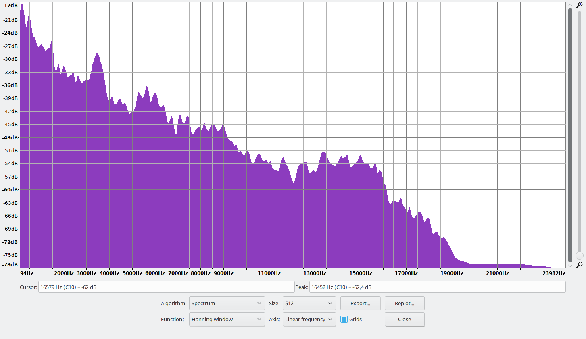This screenshot has height=339, width=586.
Task: Click the scrollbar down arrow
Action: [570, 266]
